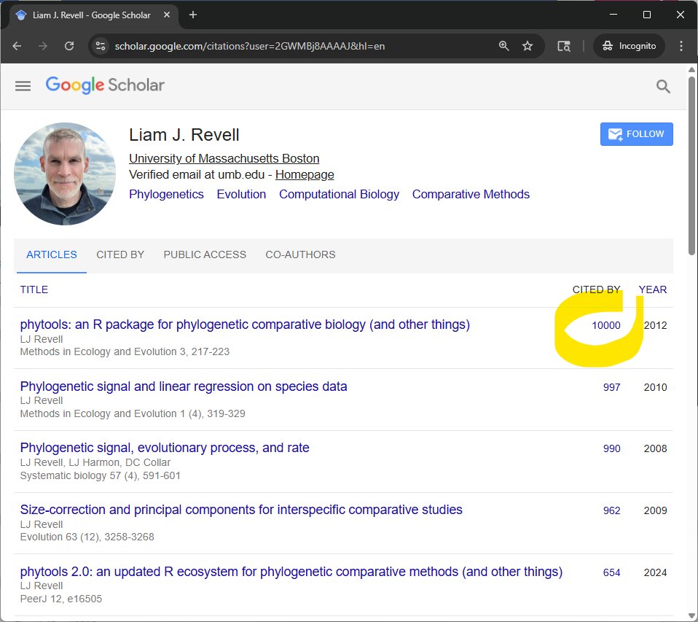
Task: Open University of Massachusetts Boston link
Action: [224, 159]
